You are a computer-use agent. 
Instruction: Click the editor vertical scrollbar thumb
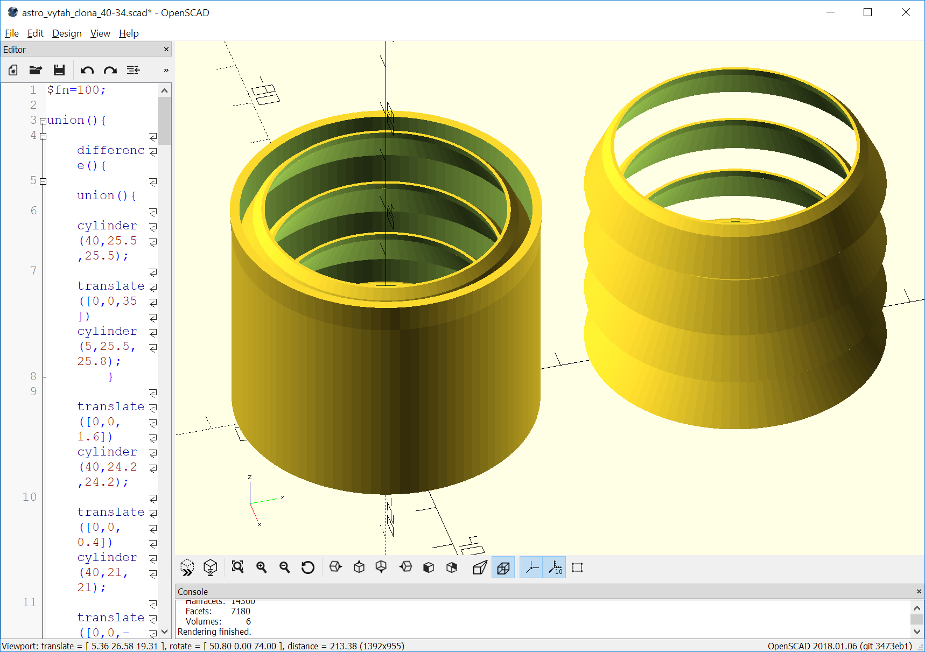(165, 121)
